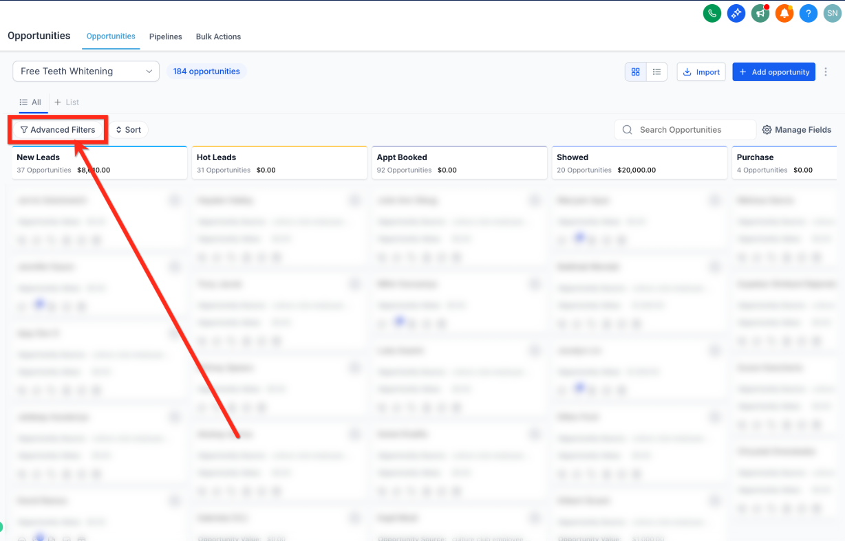This screenshot has width=845, height=541.
Task: Switch to the list view icon
Action: point(656,71)
